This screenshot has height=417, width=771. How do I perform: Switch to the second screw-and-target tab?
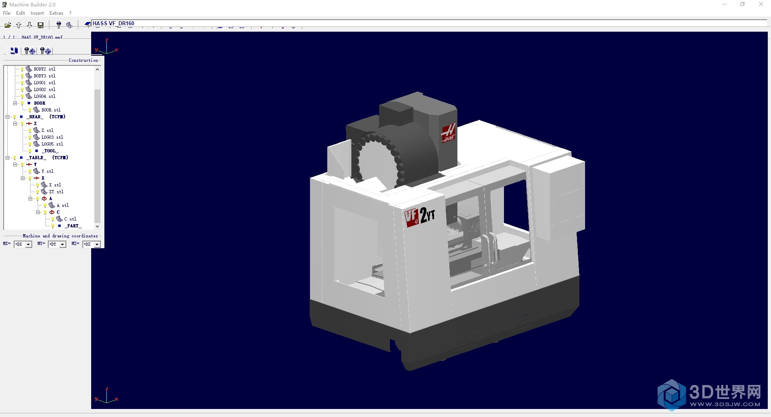point(45,51)
